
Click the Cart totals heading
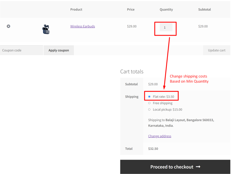pyautogui.click(x=132, y=72)
